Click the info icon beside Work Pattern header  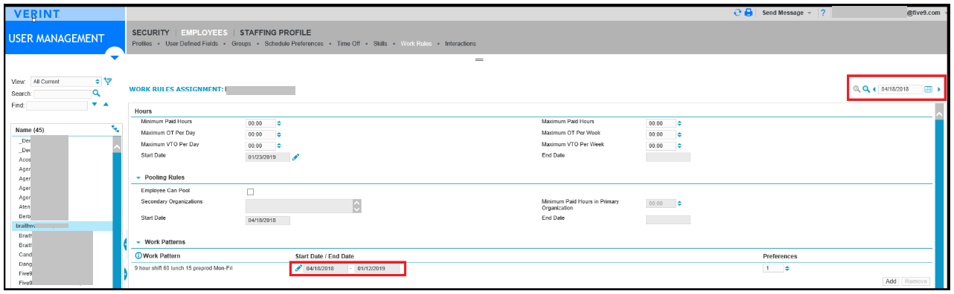[138, 256]
